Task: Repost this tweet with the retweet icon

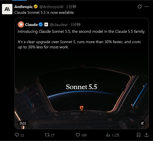Action: 47,135
